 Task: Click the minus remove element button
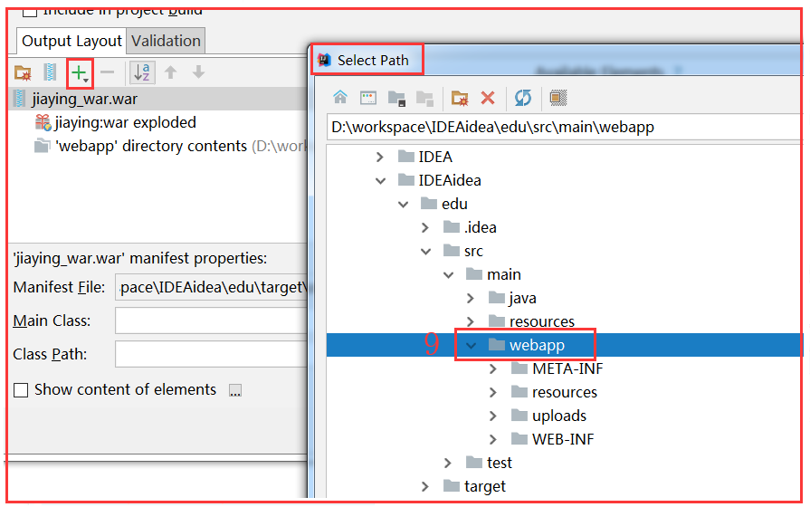point(107,72)
